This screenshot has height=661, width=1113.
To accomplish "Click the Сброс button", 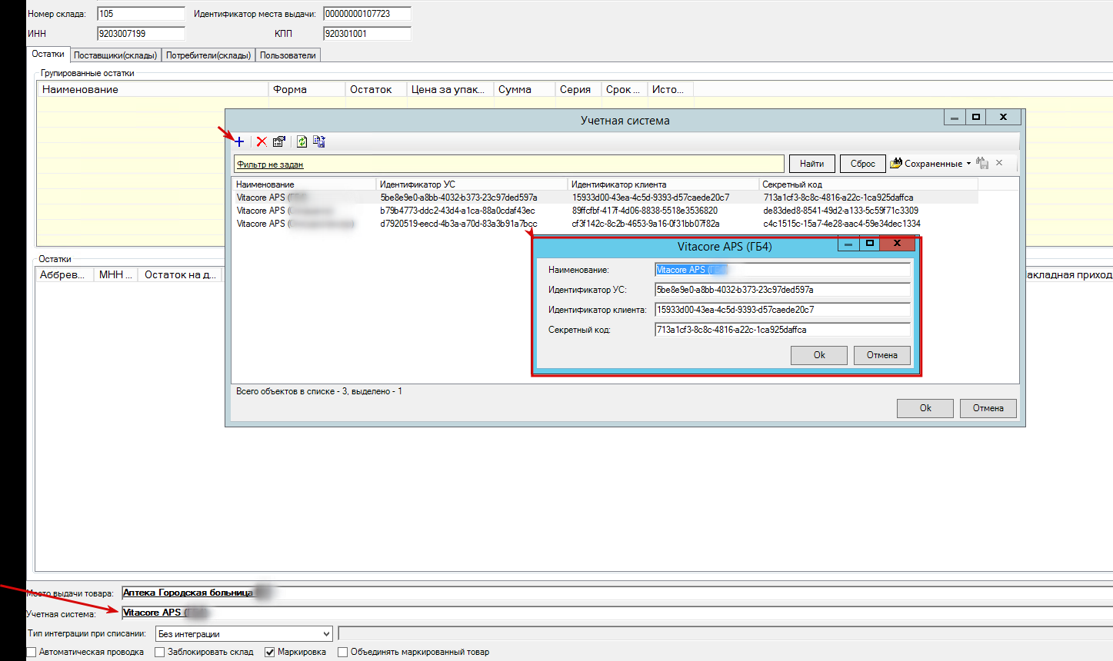I will pyautogui.click(x=862, y=164).
